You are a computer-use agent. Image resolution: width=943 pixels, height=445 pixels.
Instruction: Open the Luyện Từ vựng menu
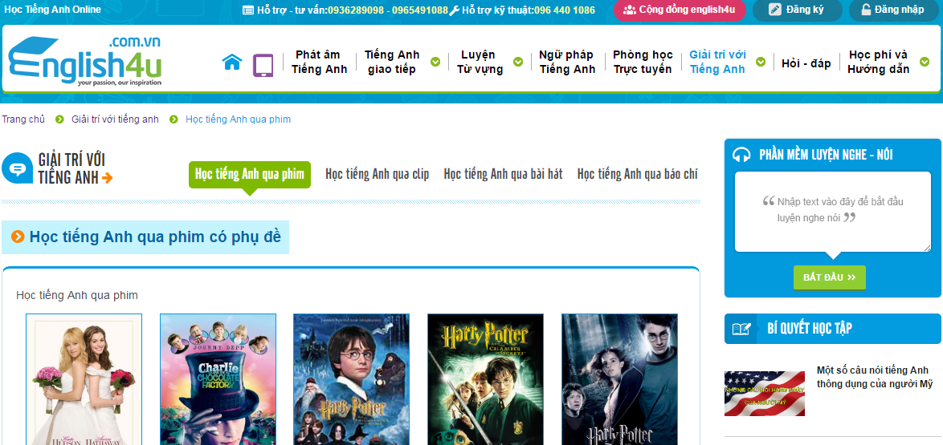(x=480, y=62)
